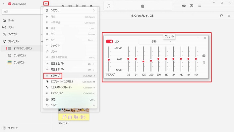Viewport: 234px width, 132px height.
Task: Click the 250 Hz band slider handle
Action: [x=151, y=61]
